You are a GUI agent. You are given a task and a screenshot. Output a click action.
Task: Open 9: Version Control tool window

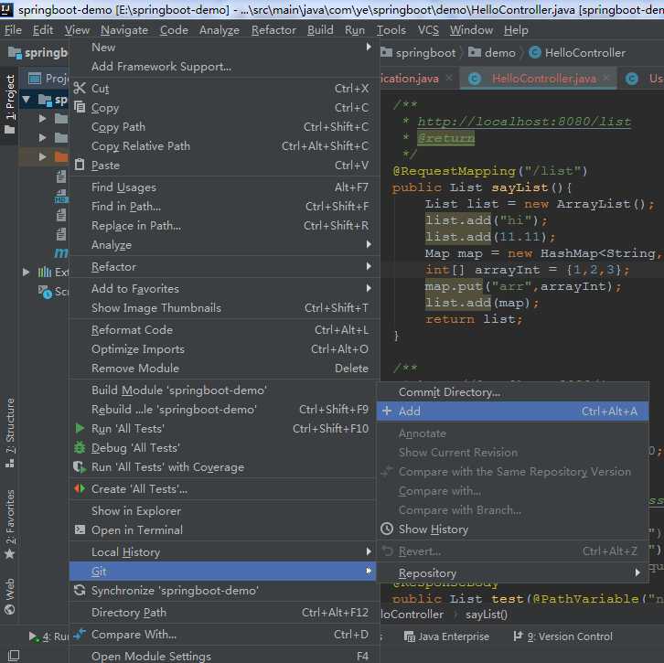(x=562, y=636)
